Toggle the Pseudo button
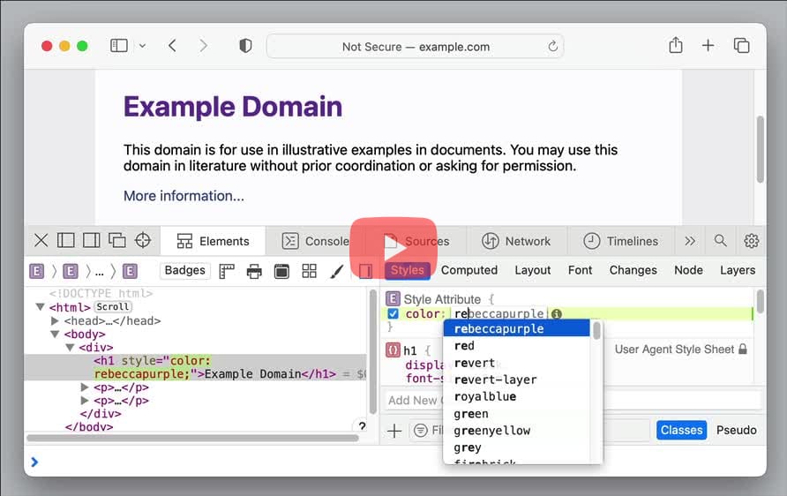Viewport: 787px width, 496px height. coord(737,430)
